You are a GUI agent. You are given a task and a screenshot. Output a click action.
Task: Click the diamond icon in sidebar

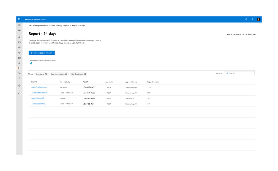(19, 85)
